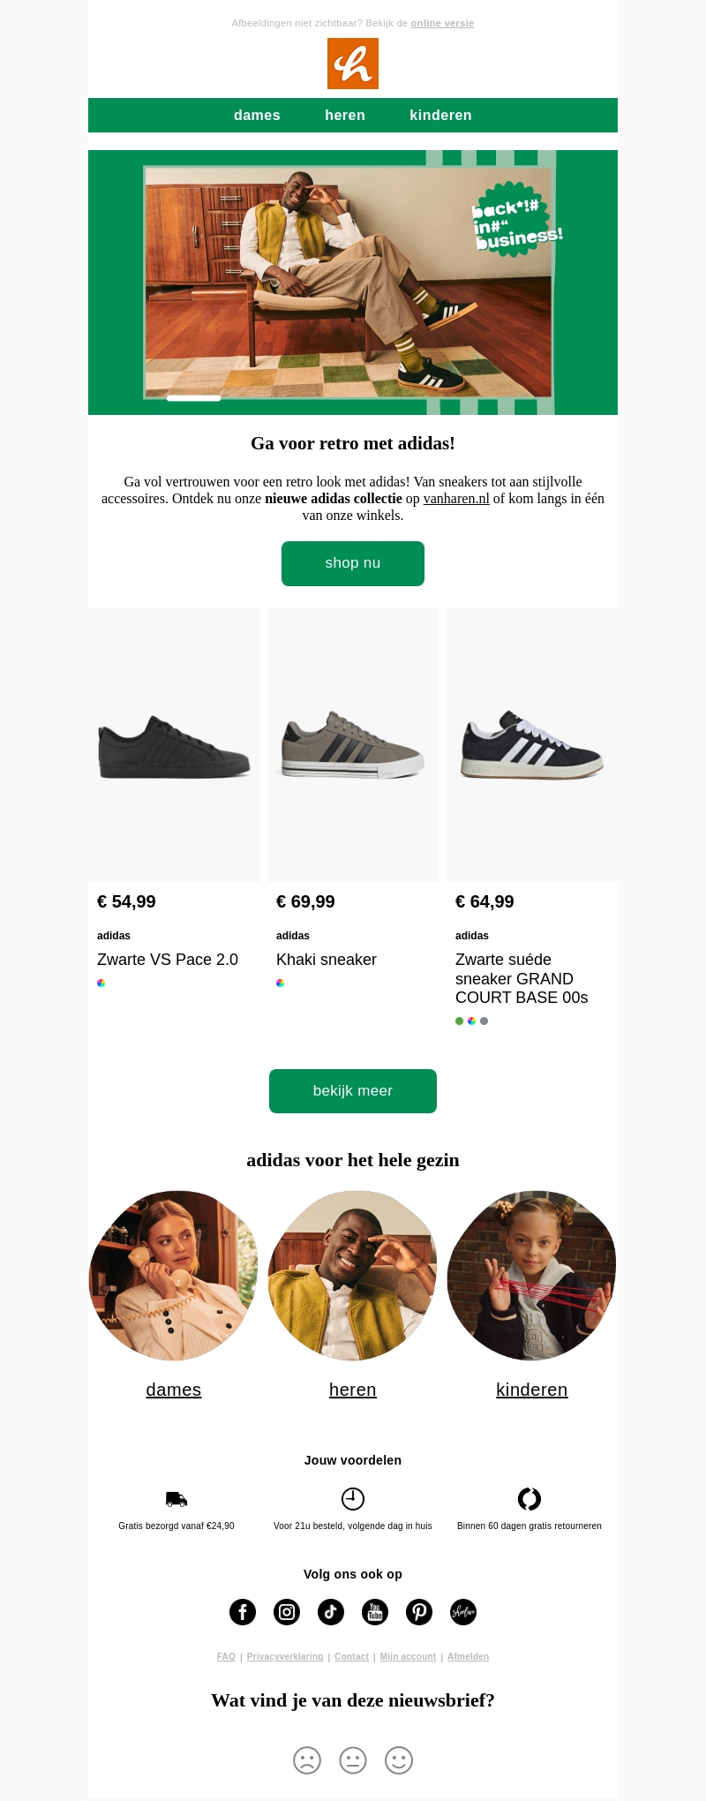Open the TikTok social icon
This screenshot has height=1801, width=706.
[x=331, y=1612]
